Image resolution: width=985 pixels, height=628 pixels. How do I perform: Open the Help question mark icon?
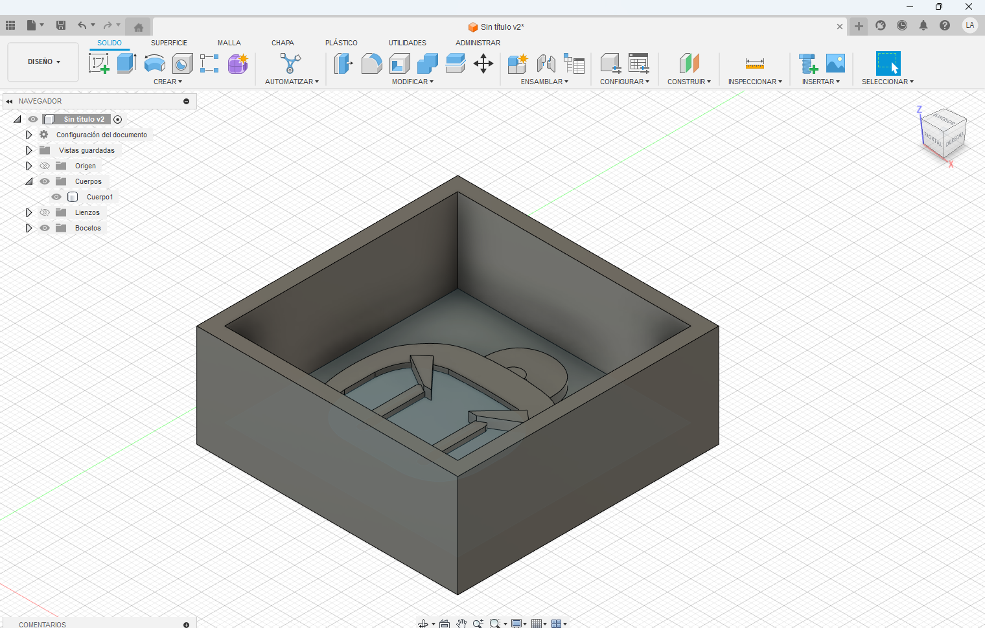[945, 25]
